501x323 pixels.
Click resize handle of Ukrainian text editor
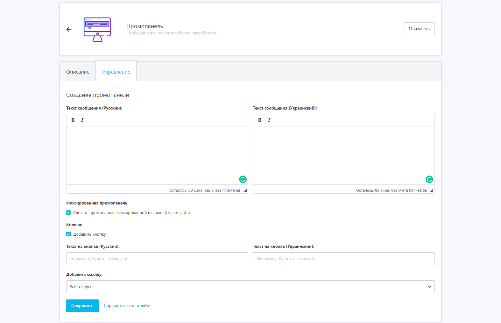tap(432, 190)
